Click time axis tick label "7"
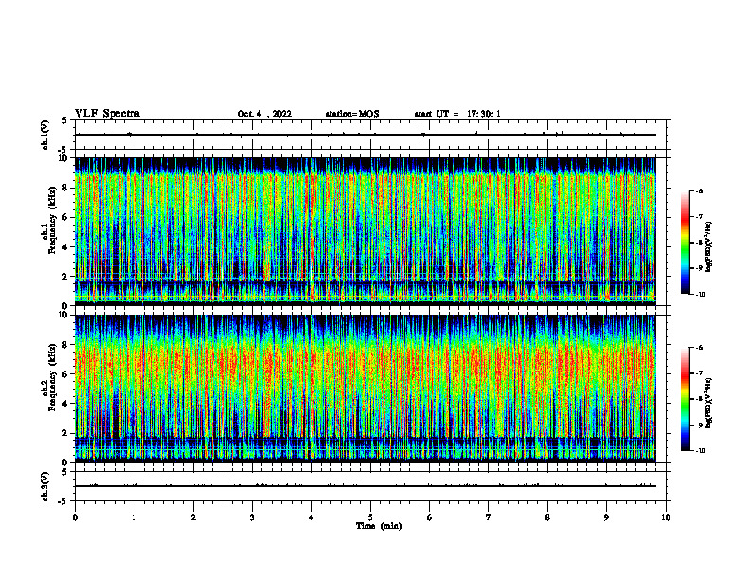The image size is (750, 580). tap(489, 517)
